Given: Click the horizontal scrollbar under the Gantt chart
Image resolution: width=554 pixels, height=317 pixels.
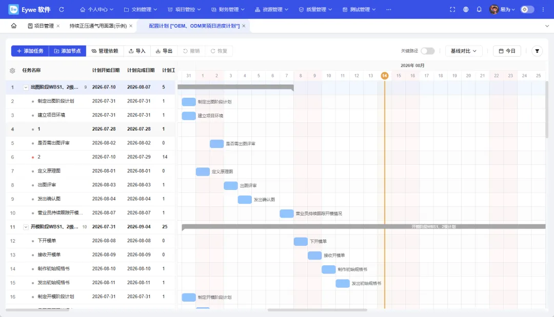Looking at the screenshot, I should point(318,310).
